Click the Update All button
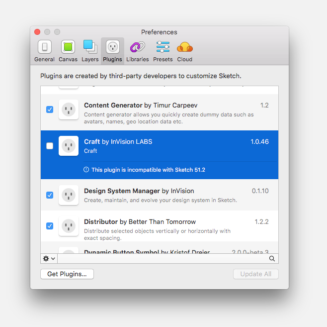Screen dimensions: 327x327 [x=255, y=274]
